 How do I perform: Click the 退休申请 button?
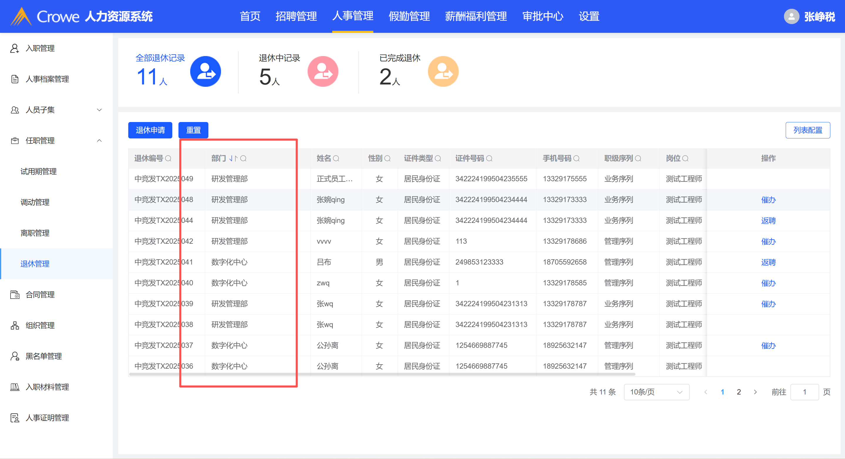point(150,130)
